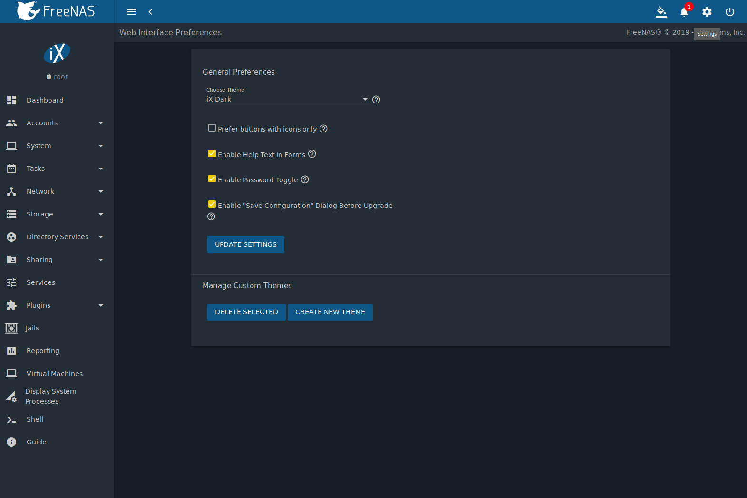Image resolution: width=747 pixels, height=498 pixels.
Task: Open the Reporting menu item
Action: click(x=57, y=351)
